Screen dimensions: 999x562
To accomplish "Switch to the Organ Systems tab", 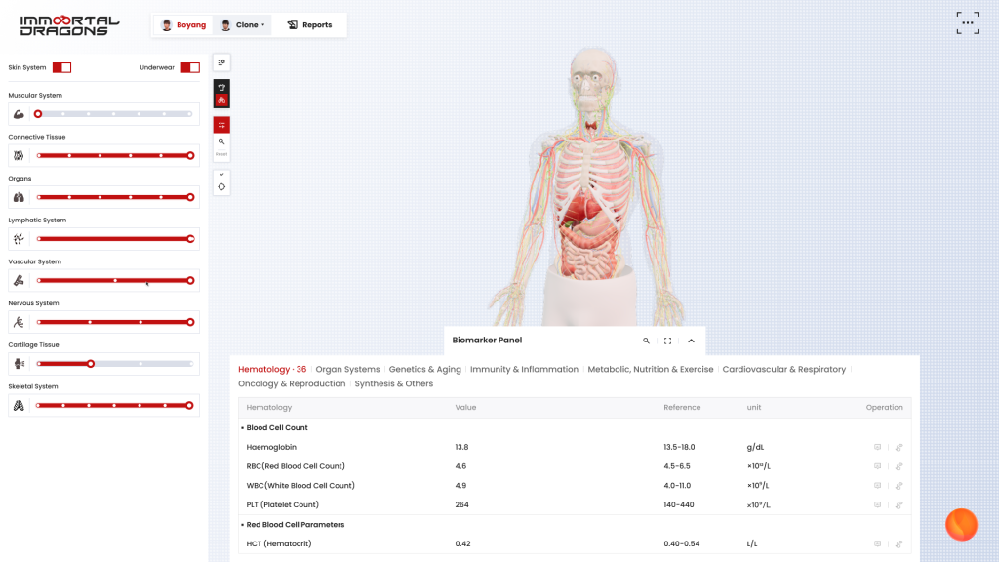I will pyautogui.click(x=347, y=370).
